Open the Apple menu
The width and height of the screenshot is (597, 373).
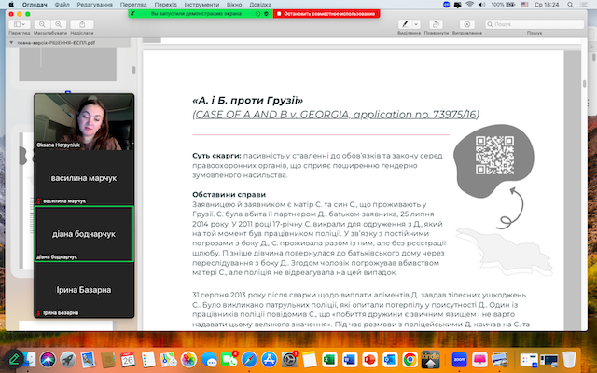(11, 5)
